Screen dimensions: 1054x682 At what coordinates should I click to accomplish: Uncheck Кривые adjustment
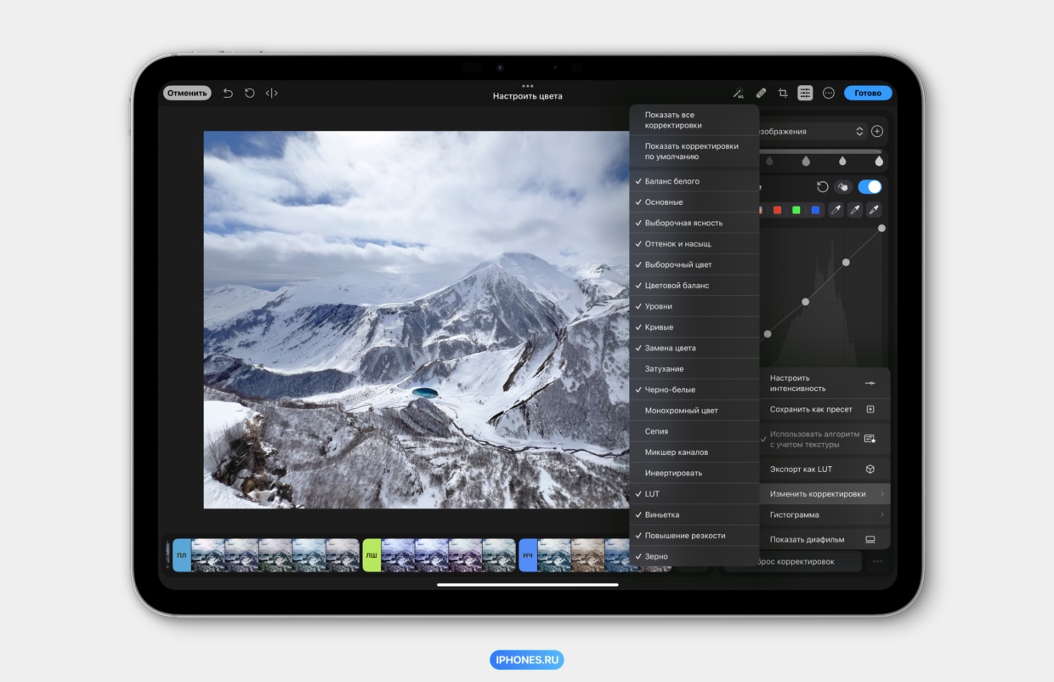(x=694, y=327)
